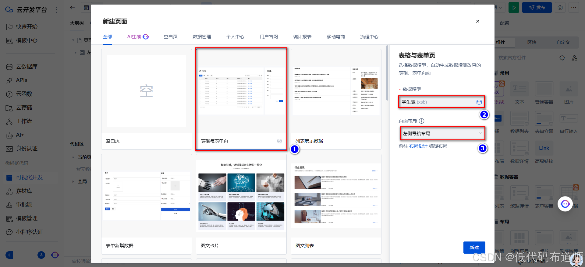585x267 pixels.
Task: Click the back arrow in editor toolbar
Action: pos(72,8)
